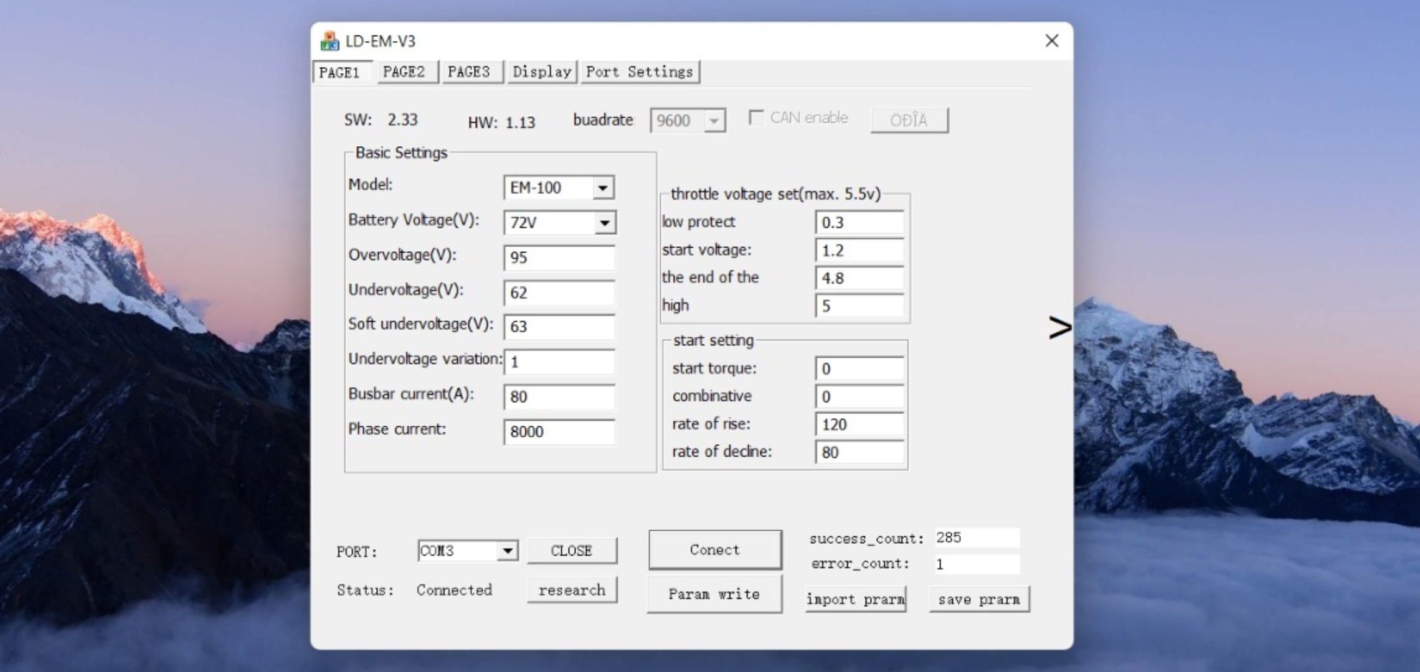
Task: Click the save prarm button
Action: coord(978,599)
